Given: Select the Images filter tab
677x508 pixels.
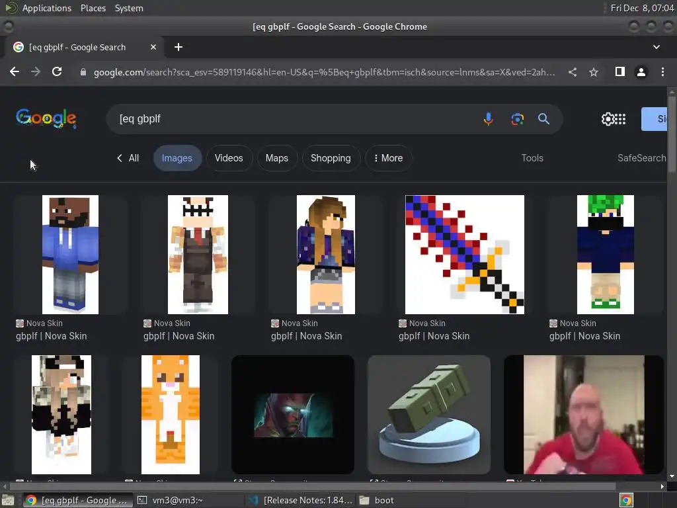Looking at the screenshot, I should tap(177, 158).
